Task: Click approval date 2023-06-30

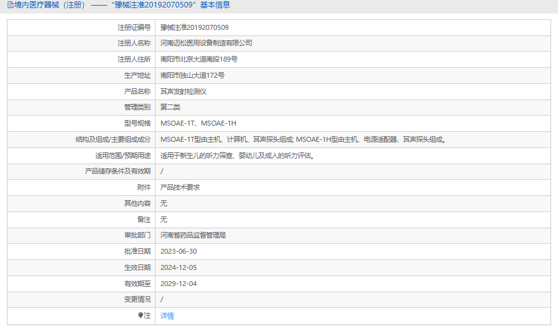Action: pos(179,251)
